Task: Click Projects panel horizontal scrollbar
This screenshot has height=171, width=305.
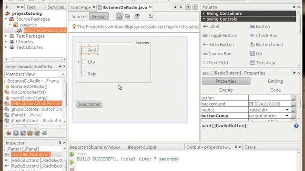Action: (37, 59)
